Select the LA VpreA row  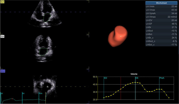(161, 13)
